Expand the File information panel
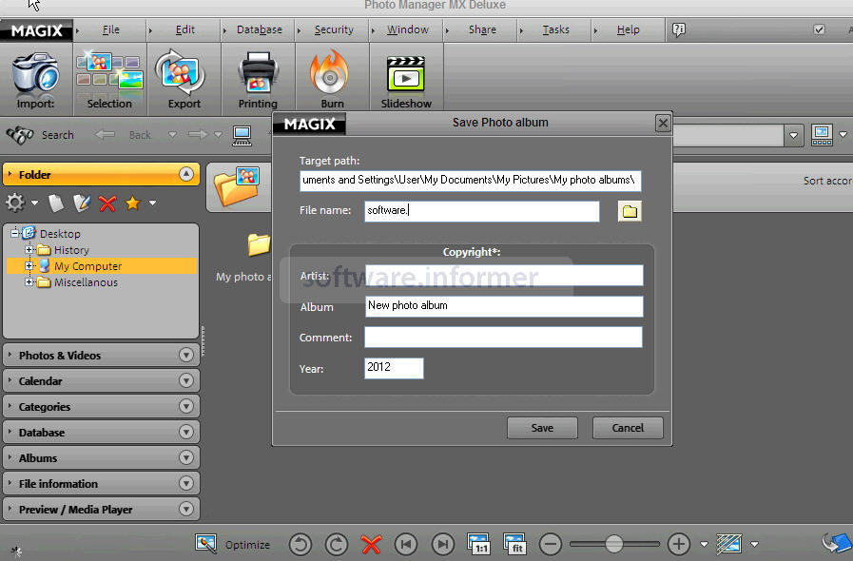Screen dimensions: 853x561 coord(186,483)
